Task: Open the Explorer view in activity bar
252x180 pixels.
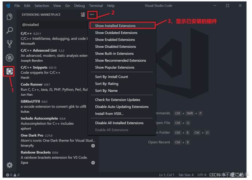Action: click(9, 17)
